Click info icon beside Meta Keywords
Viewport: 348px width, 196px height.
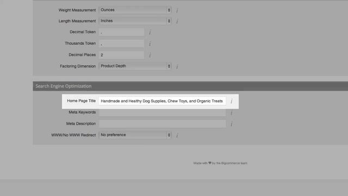(232, 113)
